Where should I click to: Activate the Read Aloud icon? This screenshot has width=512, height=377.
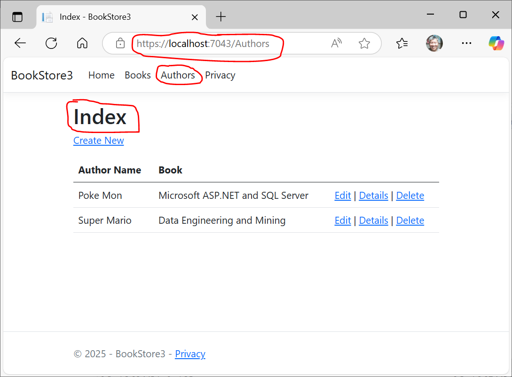(336, 43)
